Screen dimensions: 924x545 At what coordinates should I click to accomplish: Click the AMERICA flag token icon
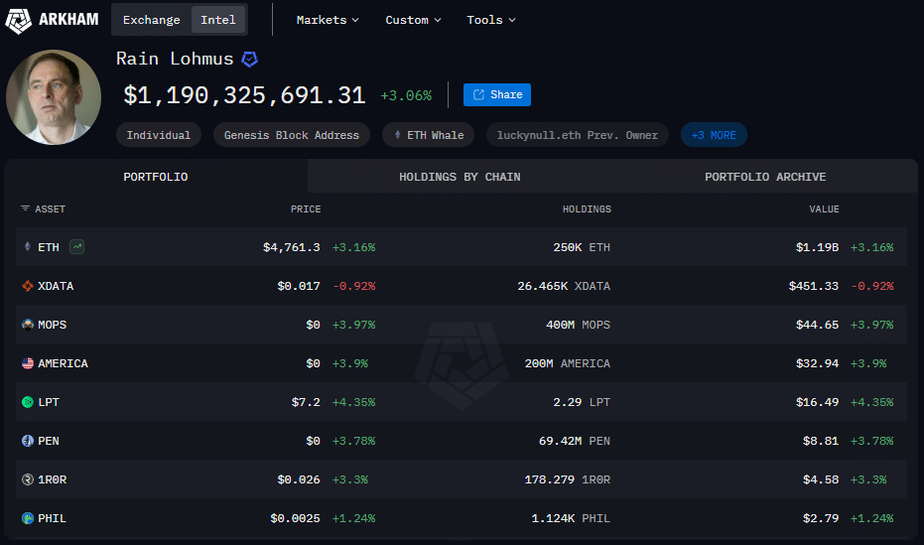point(28,363)
